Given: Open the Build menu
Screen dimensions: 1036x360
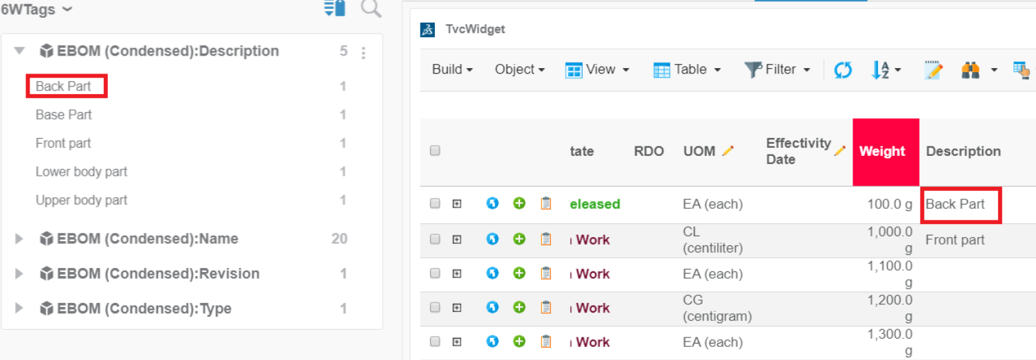Looking at the screenshot, I should (x=452, y=69).
